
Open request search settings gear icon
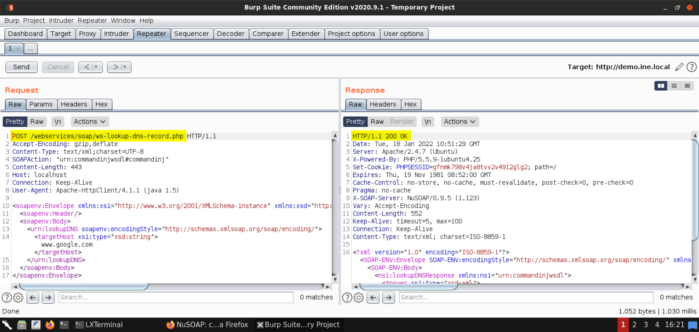pos(18,297)
